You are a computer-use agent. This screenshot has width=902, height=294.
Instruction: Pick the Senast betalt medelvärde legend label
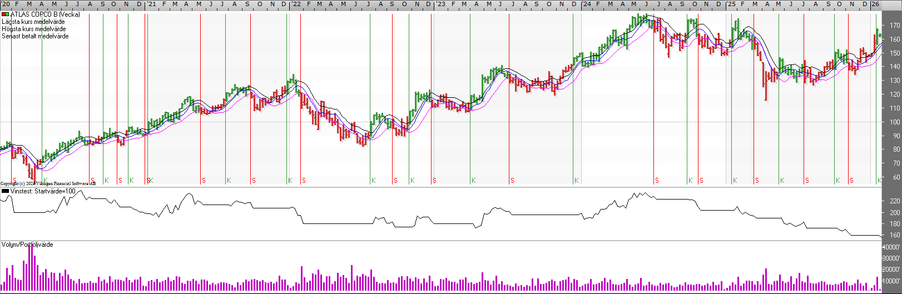(x=35, y=36)
